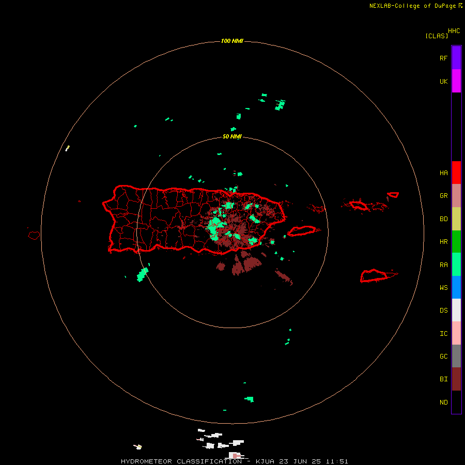Click the BI legend label
The image size is (465, 465).
tap(443, 379)
